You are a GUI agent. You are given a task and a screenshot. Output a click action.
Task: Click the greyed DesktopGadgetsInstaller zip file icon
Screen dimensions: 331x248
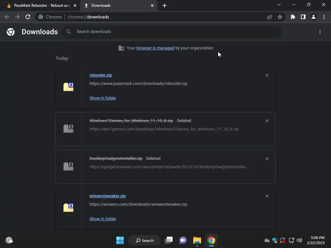click(69, 166)
